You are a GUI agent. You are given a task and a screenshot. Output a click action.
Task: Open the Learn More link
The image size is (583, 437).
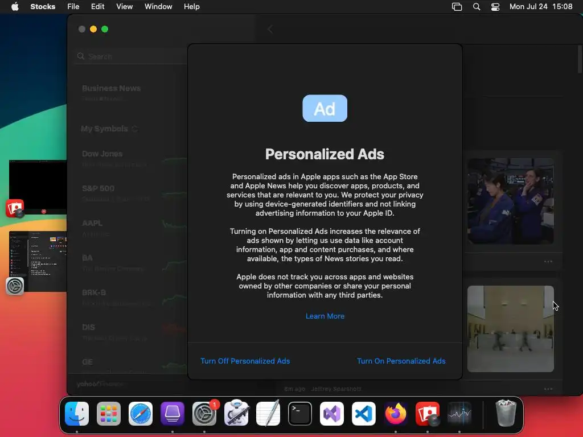[x=325, y=316]
